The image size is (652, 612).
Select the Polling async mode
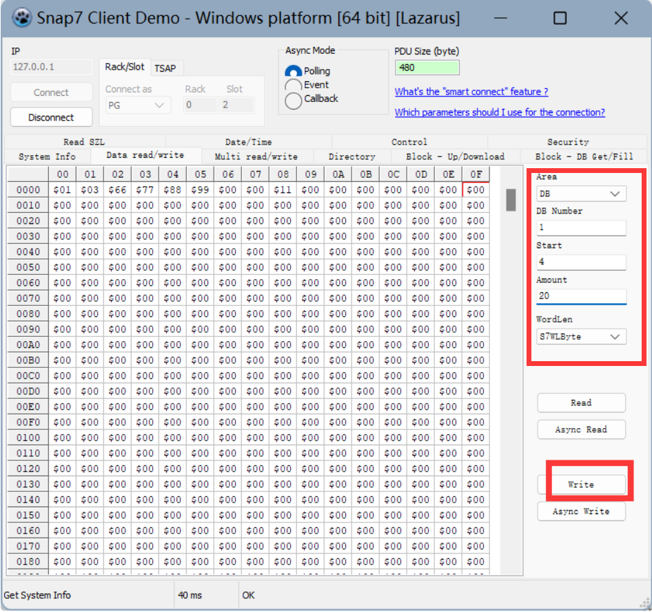pos(293,72)
